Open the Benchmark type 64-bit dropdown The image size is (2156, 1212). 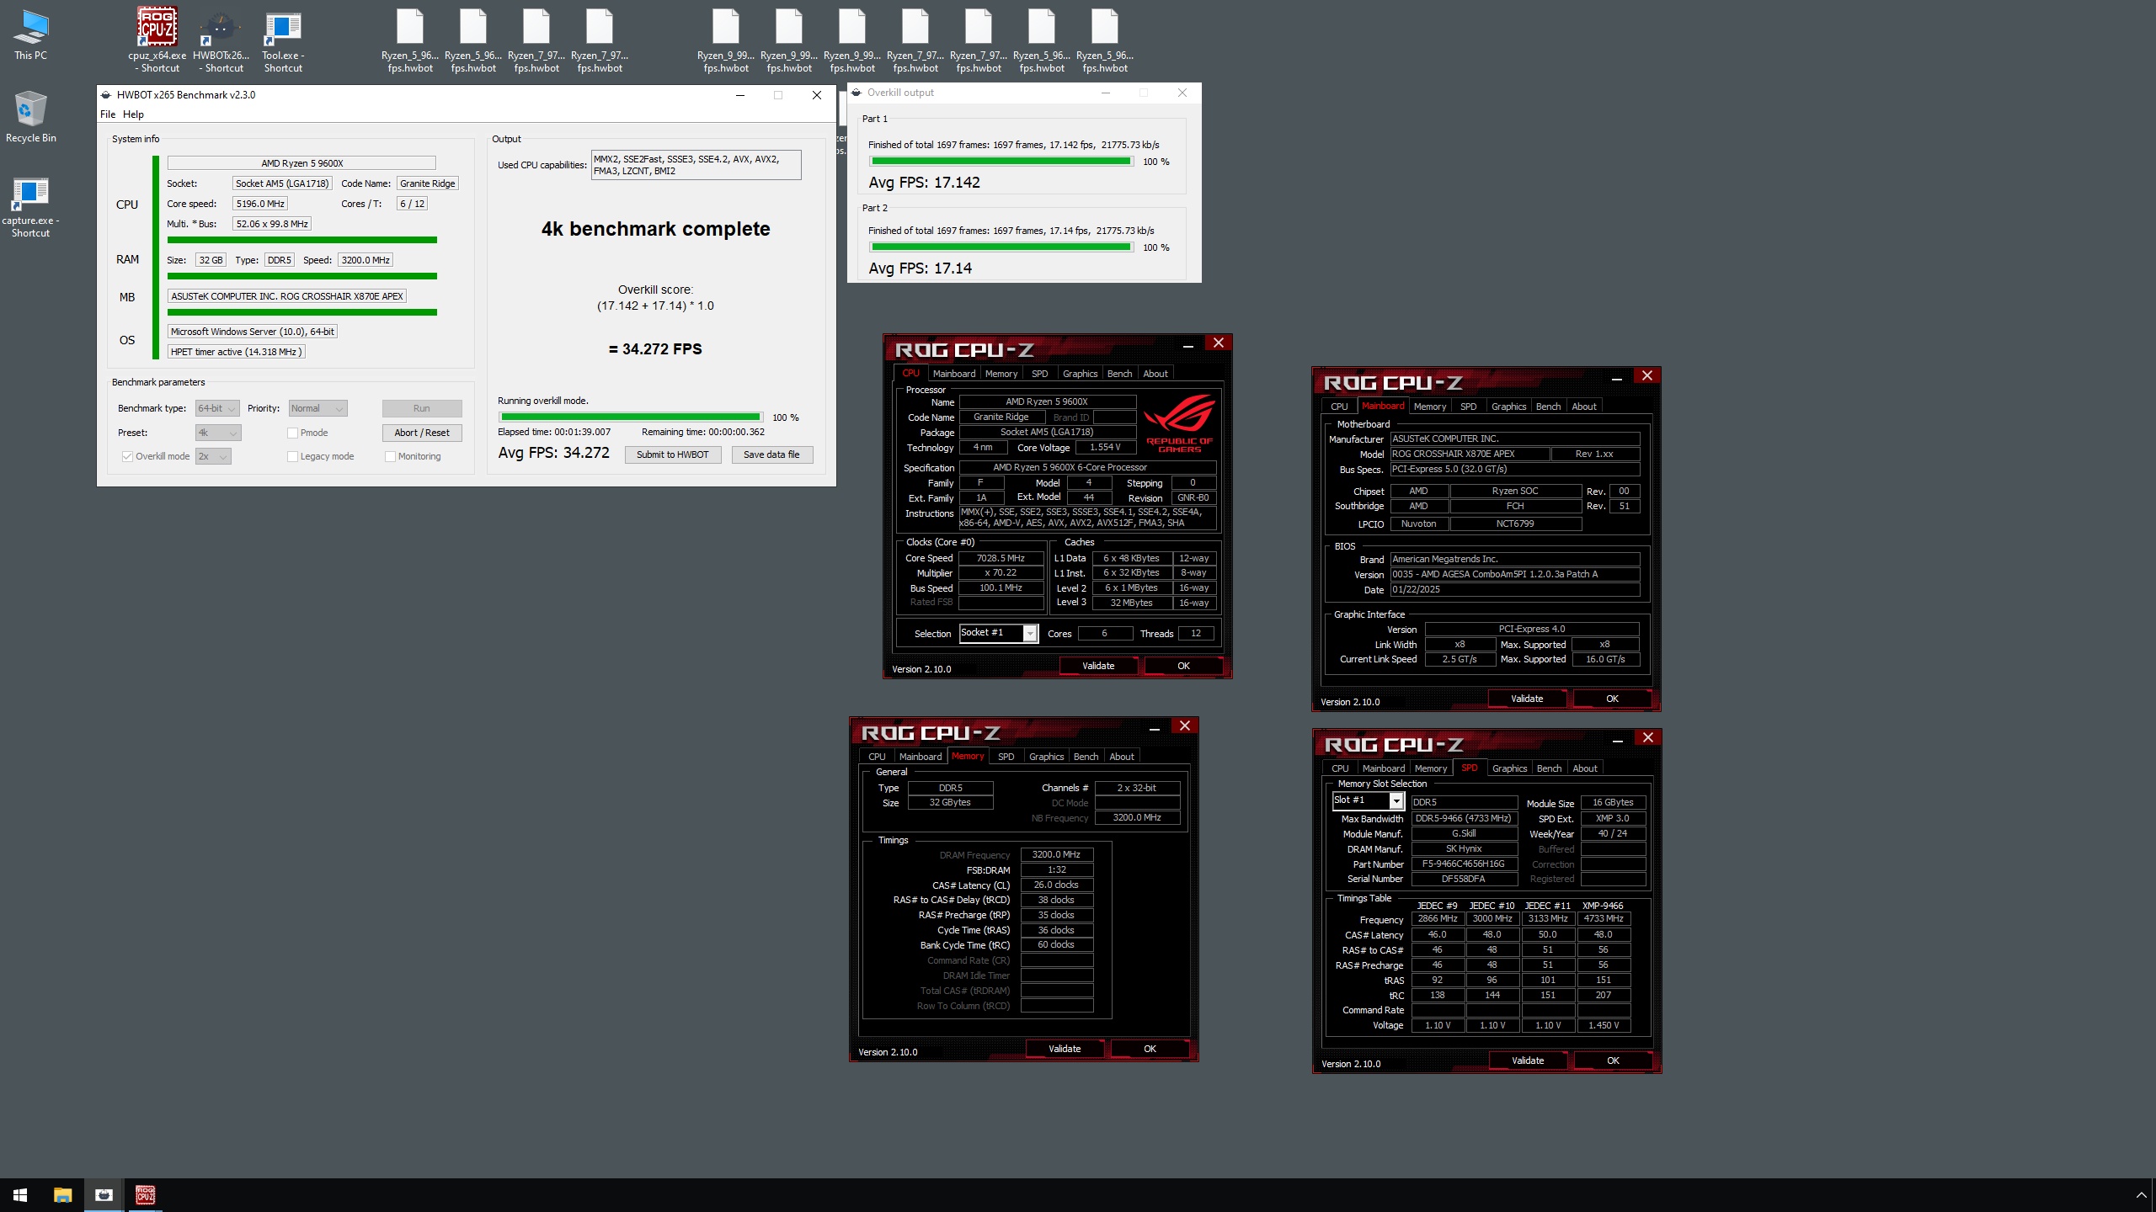pyautogui.click(x=217, y=409)
